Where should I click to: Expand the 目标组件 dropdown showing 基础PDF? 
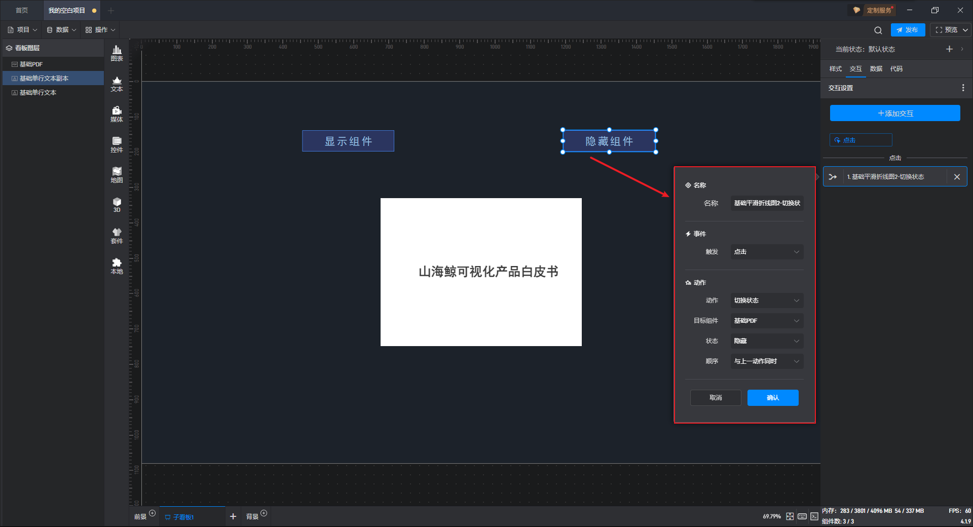click(x=767, y=321)
